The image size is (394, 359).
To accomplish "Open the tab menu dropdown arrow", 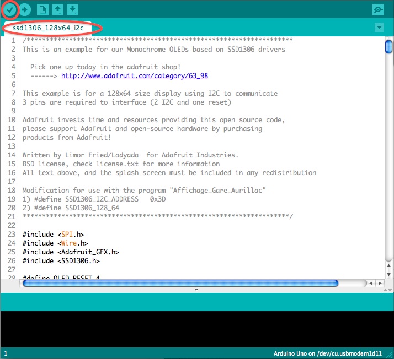I will 379,27.
